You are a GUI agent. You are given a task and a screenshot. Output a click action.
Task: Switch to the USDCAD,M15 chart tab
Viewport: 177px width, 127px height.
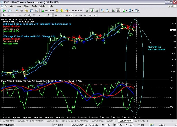point(52,121)
